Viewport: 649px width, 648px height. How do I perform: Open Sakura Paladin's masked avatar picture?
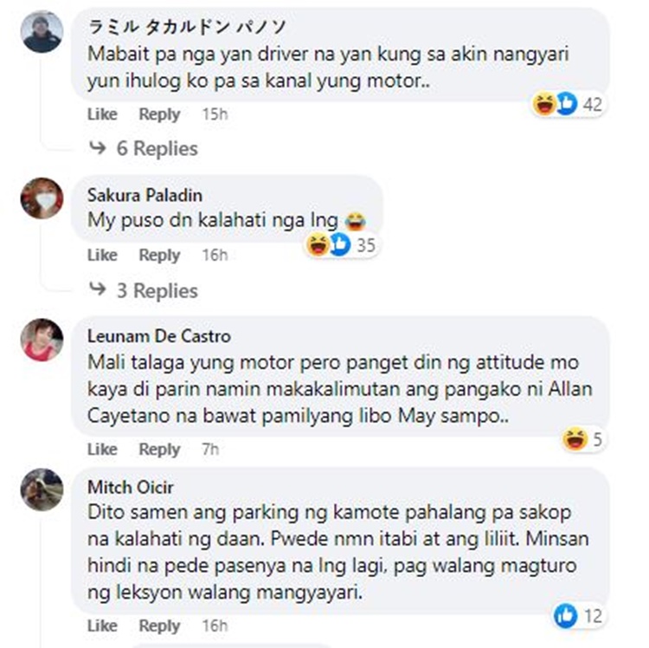(42, 198)
